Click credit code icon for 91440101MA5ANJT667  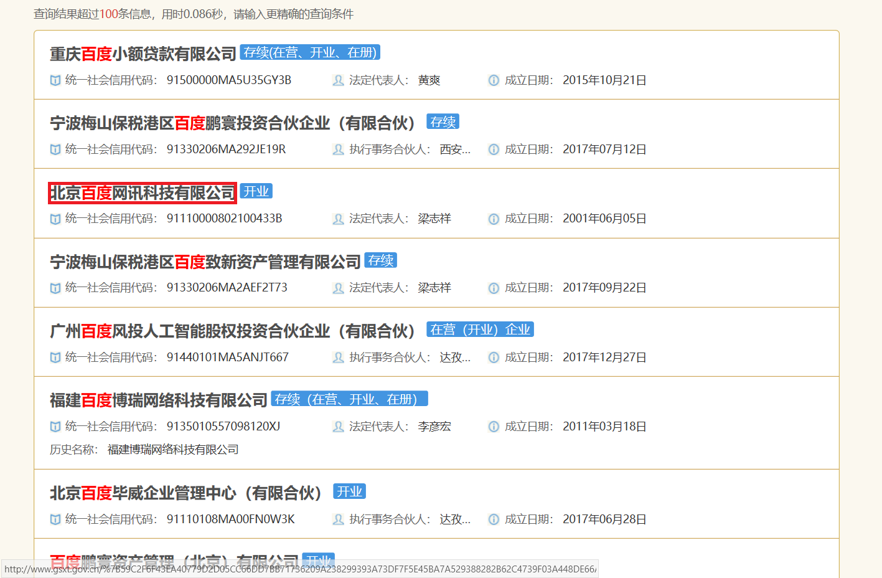pos(55,358)
